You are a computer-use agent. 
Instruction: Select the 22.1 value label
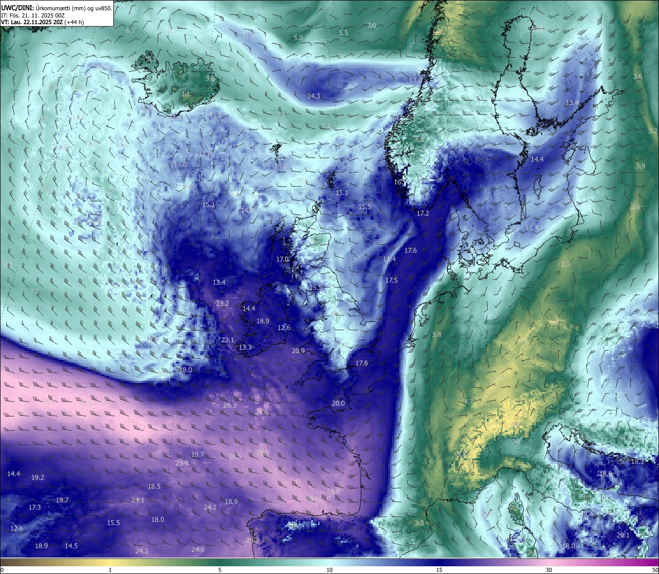(x=228, y=340)
